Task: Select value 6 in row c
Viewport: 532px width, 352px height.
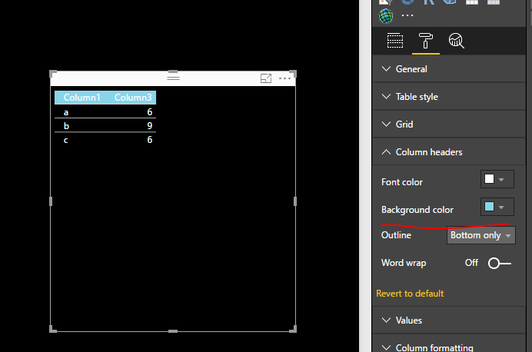Action: (x=150, y=140)
